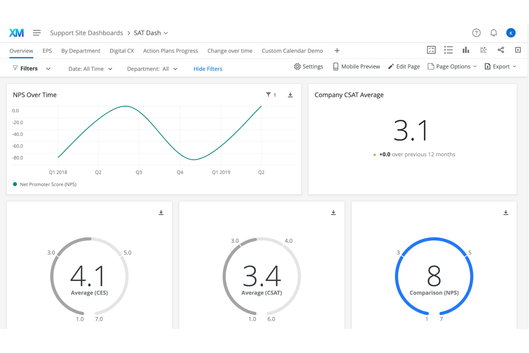529x353 pixels.
Task: Switch to the EPS tab
Action: (x=47, y=51)
